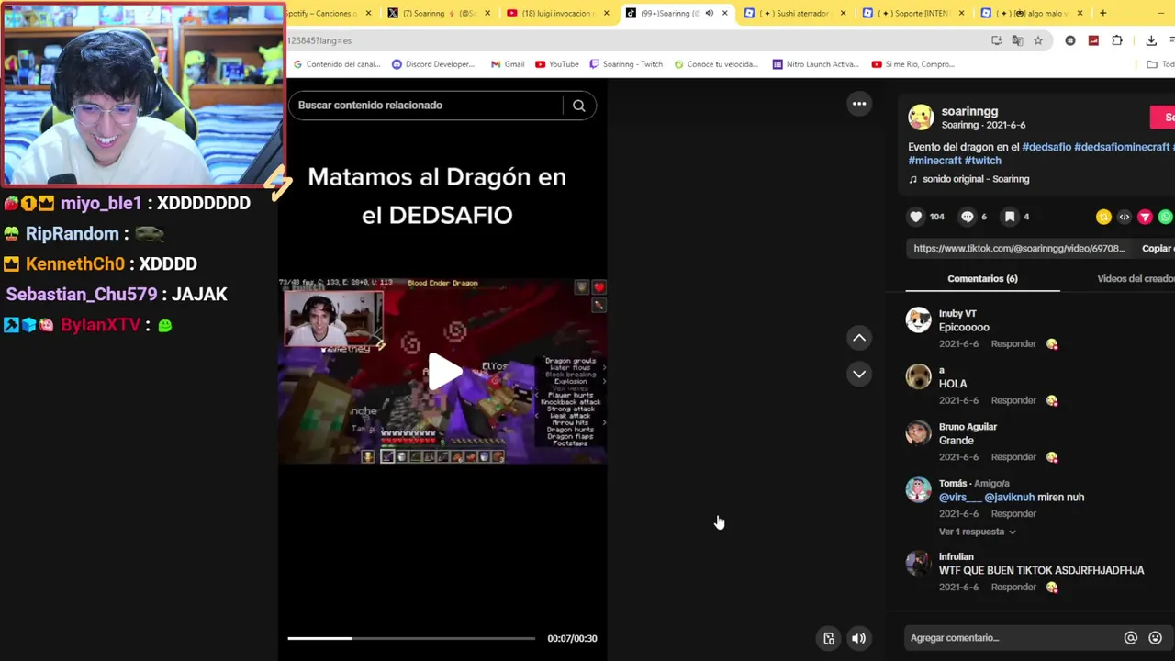Install app icon in address bar
Screen dimensions: 1175x661
coord(997,40)
